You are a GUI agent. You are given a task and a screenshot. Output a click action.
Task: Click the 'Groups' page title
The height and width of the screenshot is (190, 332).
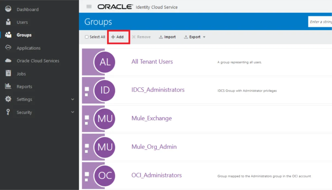coord(98,22)
